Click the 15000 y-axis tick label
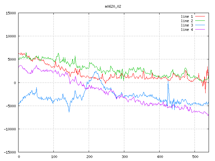Viewport: 215px width, 161px height. pyautogui.click(x=11, y=13)
